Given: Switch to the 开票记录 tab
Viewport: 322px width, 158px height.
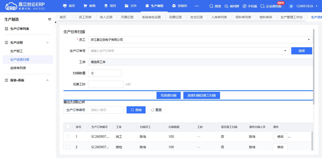Looking at the screenshot, I should [x=127, y=17].
